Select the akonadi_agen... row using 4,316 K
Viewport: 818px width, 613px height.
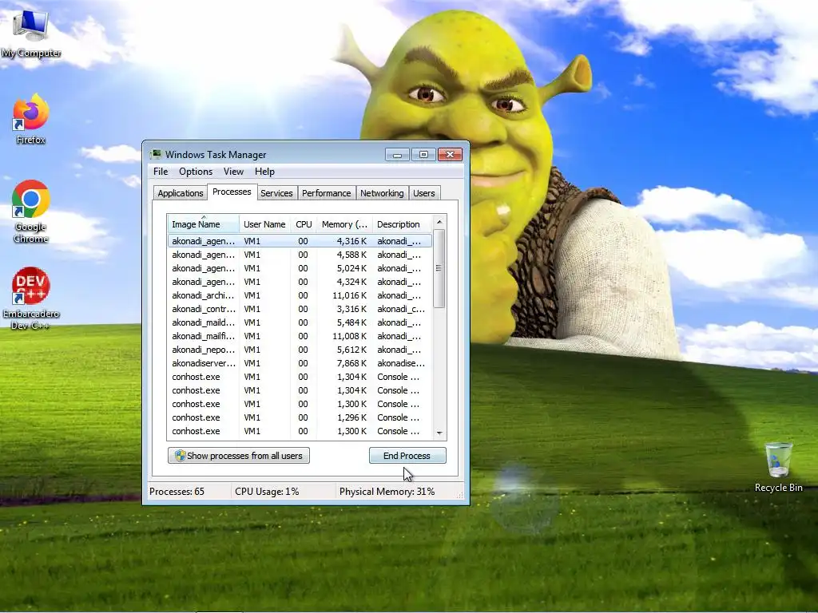tap(300, 241)
